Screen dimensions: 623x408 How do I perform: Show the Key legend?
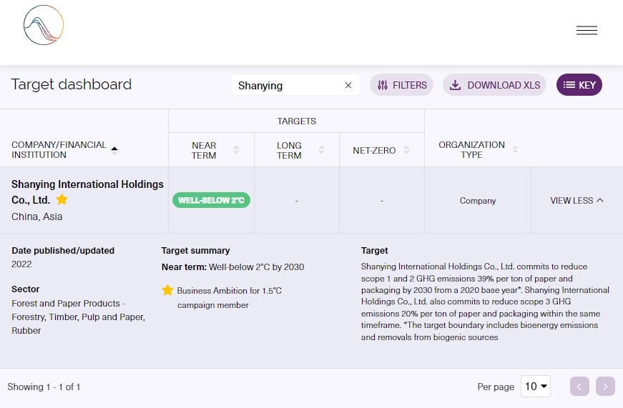tap(579, 85)
